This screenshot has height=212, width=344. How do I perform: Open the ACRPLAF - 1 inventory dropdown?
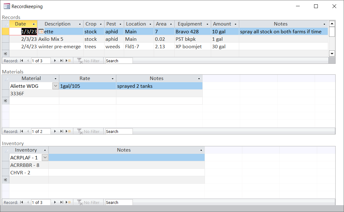[x=45, y=158]
